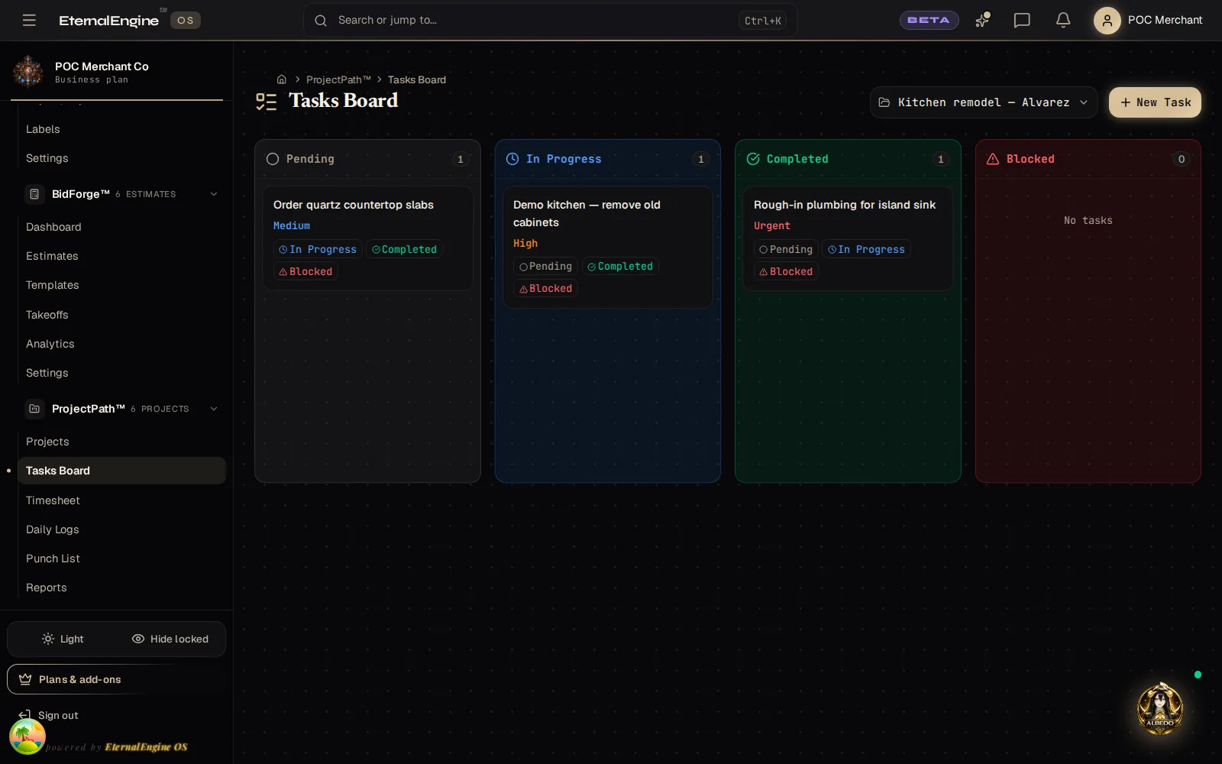Create a New Task
This screenshot has width=1222, height=764.
[x=1155, y=102]
